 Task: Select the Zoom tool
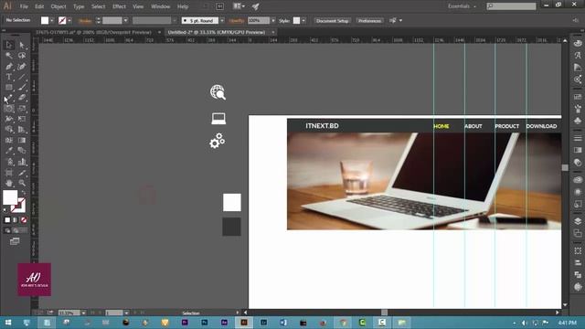tap(22, 183)
